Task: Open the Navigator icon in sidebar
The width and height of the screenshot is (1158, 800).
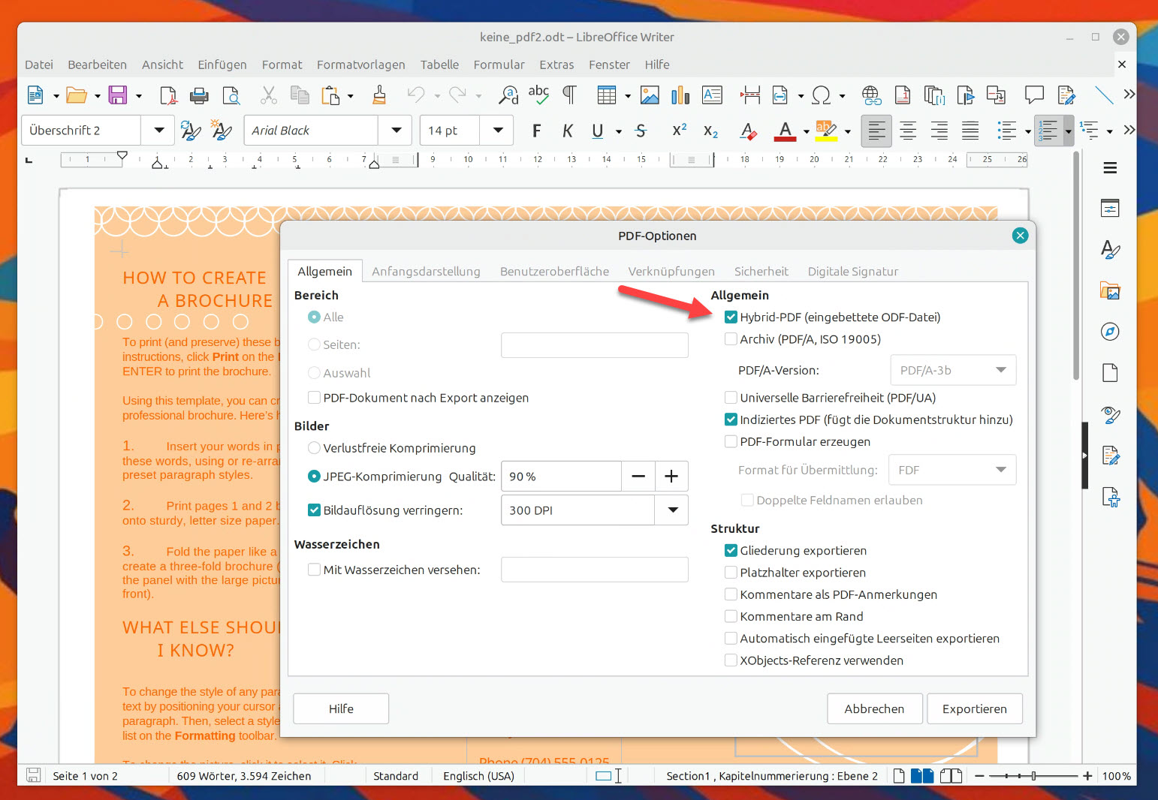Action: [1110, 332]
